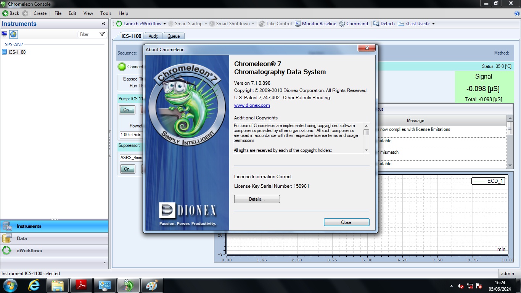Click the filter funnel icon
Viewport: 521px width, 293px height.
pyautogui.click(x=102, y=34)
